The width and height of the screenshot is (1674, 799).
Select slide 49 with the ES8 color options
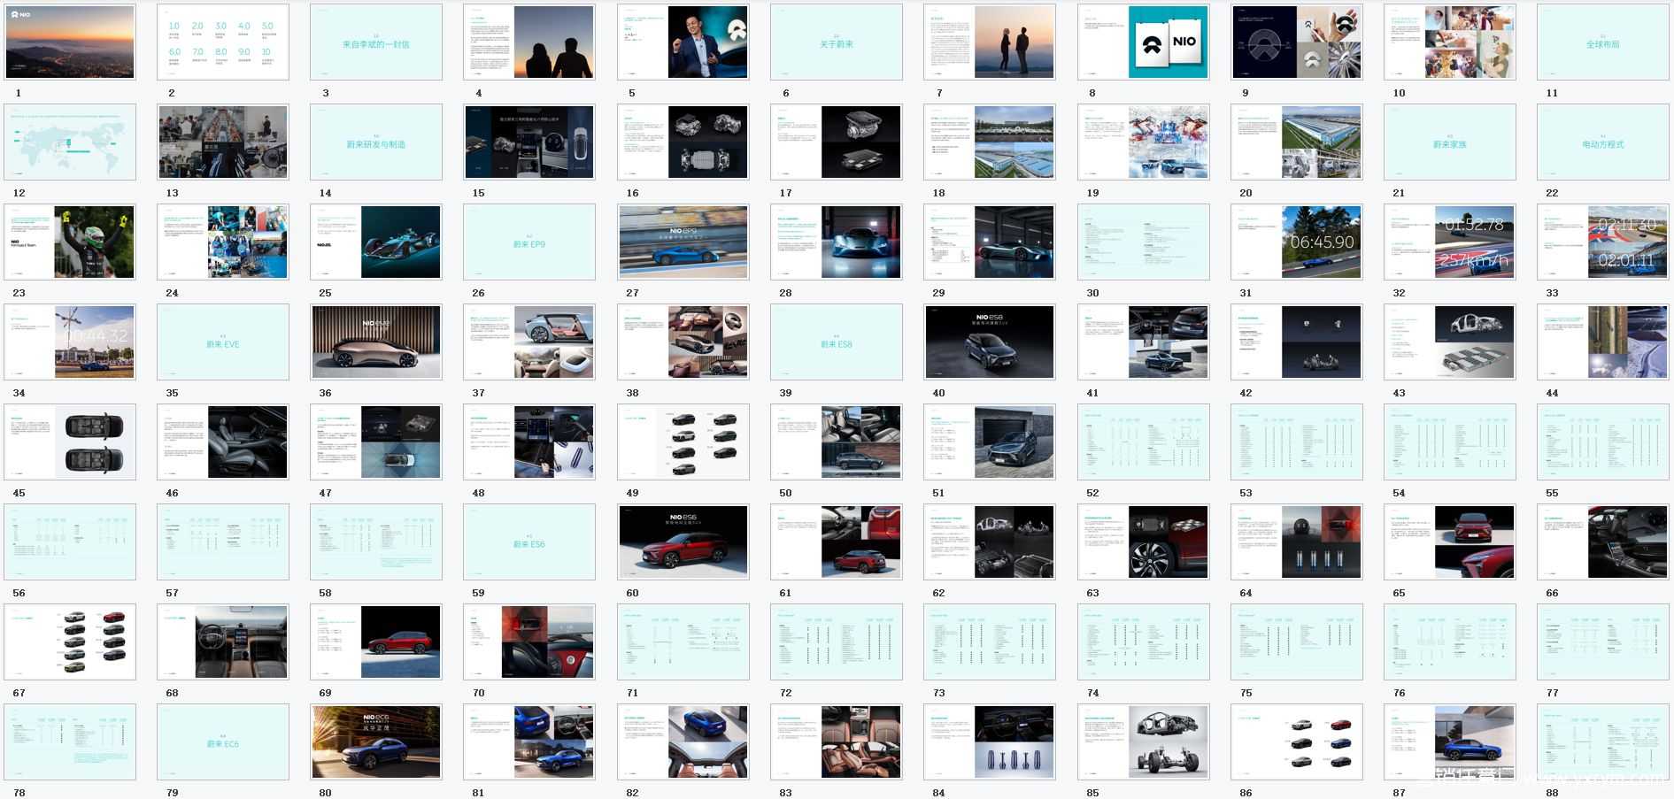coord(683,442)
